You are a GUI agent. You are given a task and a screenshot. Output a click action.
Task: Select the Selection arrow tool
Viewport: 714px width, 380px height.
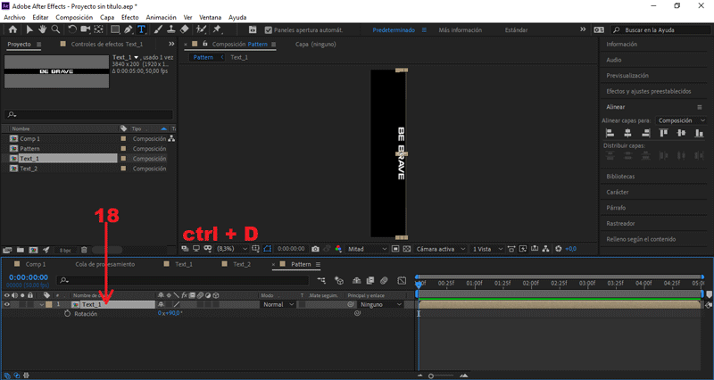coord(29,29)
